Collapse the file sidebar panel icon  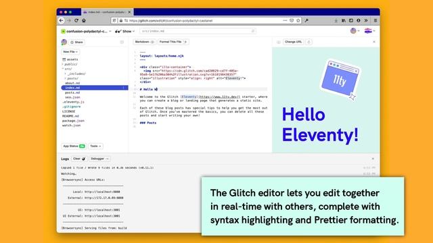[x=122, y=42]
